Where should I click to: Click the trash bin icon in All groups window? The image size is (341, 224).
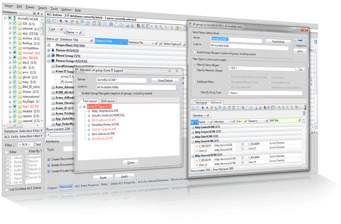304,113
